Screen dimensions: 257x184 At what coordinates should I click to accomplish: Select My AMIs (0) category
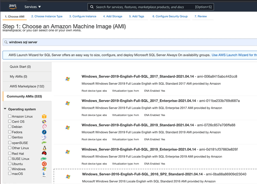point(27,77)
